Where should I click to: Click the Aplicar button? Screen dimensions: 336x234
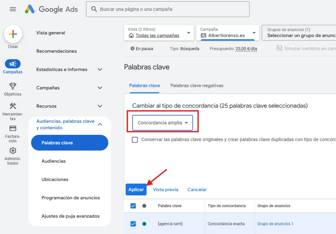click(x=136, y=190)
